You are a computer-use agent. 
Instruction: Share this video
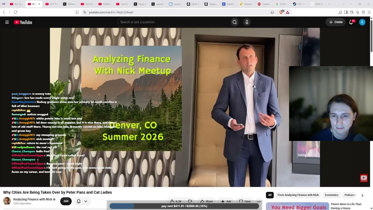pyautogui.click(x=206, y=201)
